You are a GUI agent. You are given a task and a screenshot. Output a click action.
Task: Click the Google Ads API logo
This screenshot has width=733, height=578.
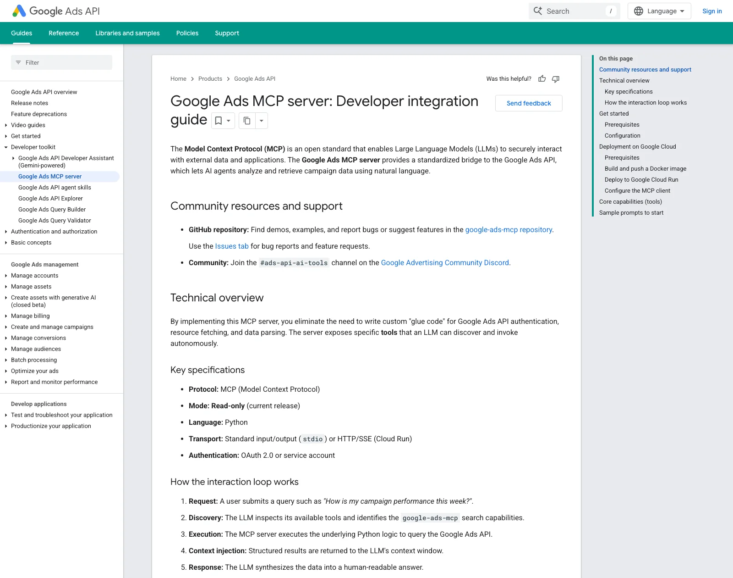point(56,11)
